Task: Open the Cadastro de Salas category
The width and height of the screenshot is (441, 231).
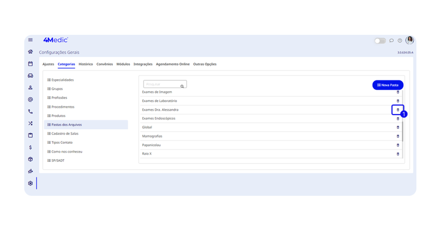Action: coord(65,133)
